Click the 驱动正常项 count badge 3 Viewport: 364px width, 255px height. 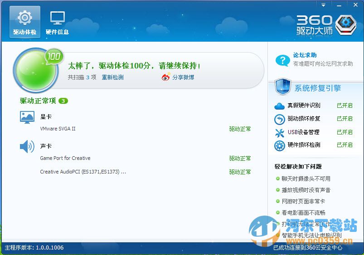tap(63, 101)
